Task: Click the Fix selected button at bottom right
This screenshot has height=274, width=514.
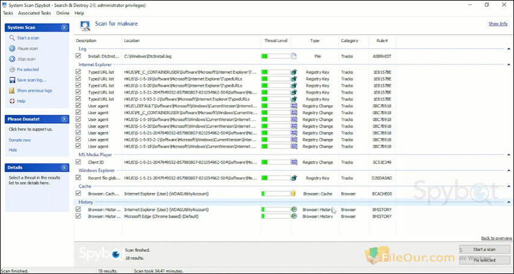Action: tap(485, 260)
